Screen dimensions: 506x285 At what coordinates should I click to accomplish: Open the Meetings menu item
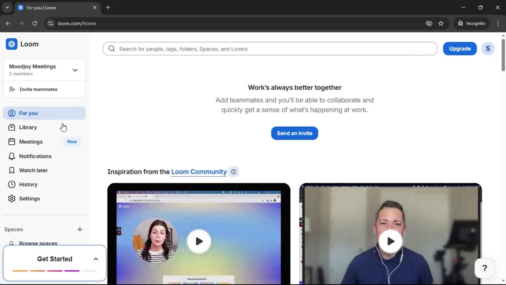pyautogui.click(x=31, y=142)
